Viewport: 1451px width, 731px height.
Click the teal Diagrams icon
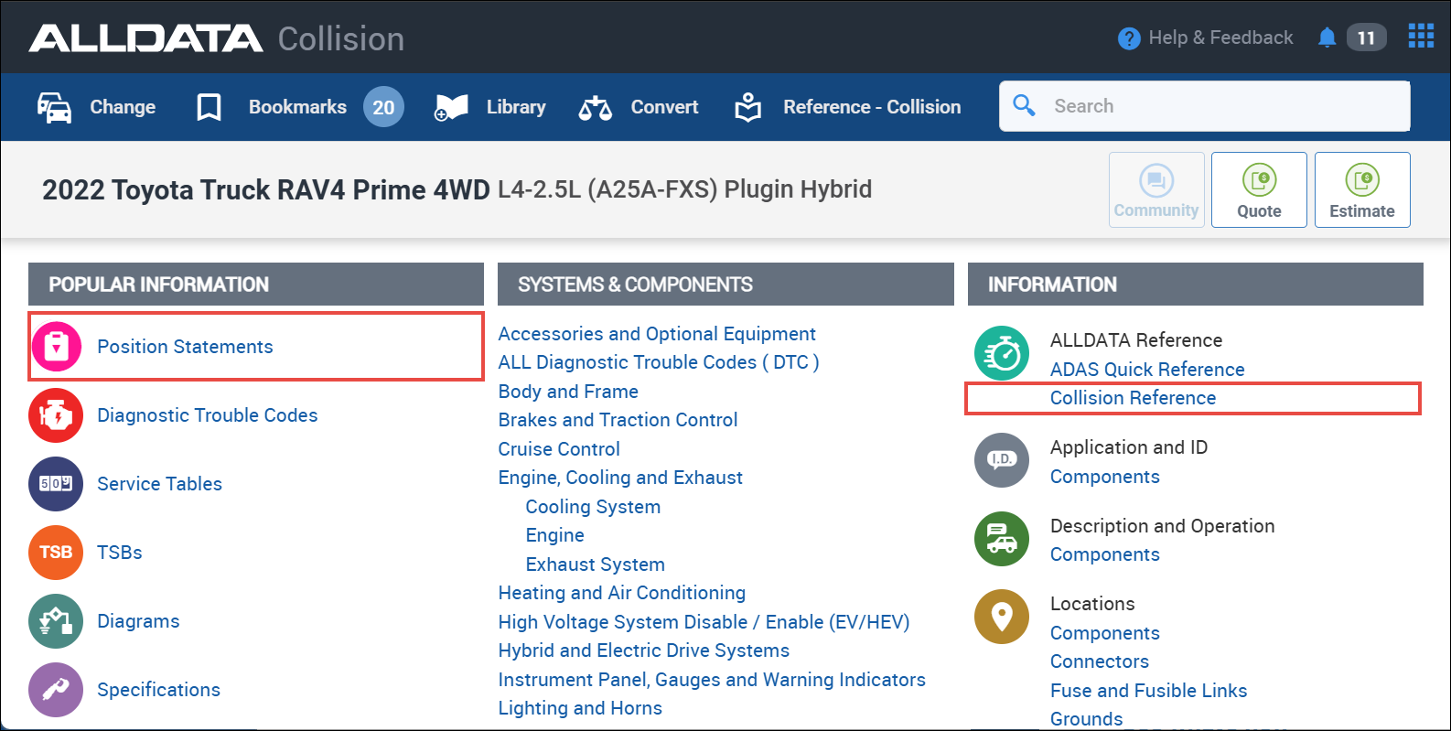tap(56, 621)
